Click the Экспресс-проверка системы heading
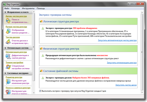 click(x=55, y=15)
